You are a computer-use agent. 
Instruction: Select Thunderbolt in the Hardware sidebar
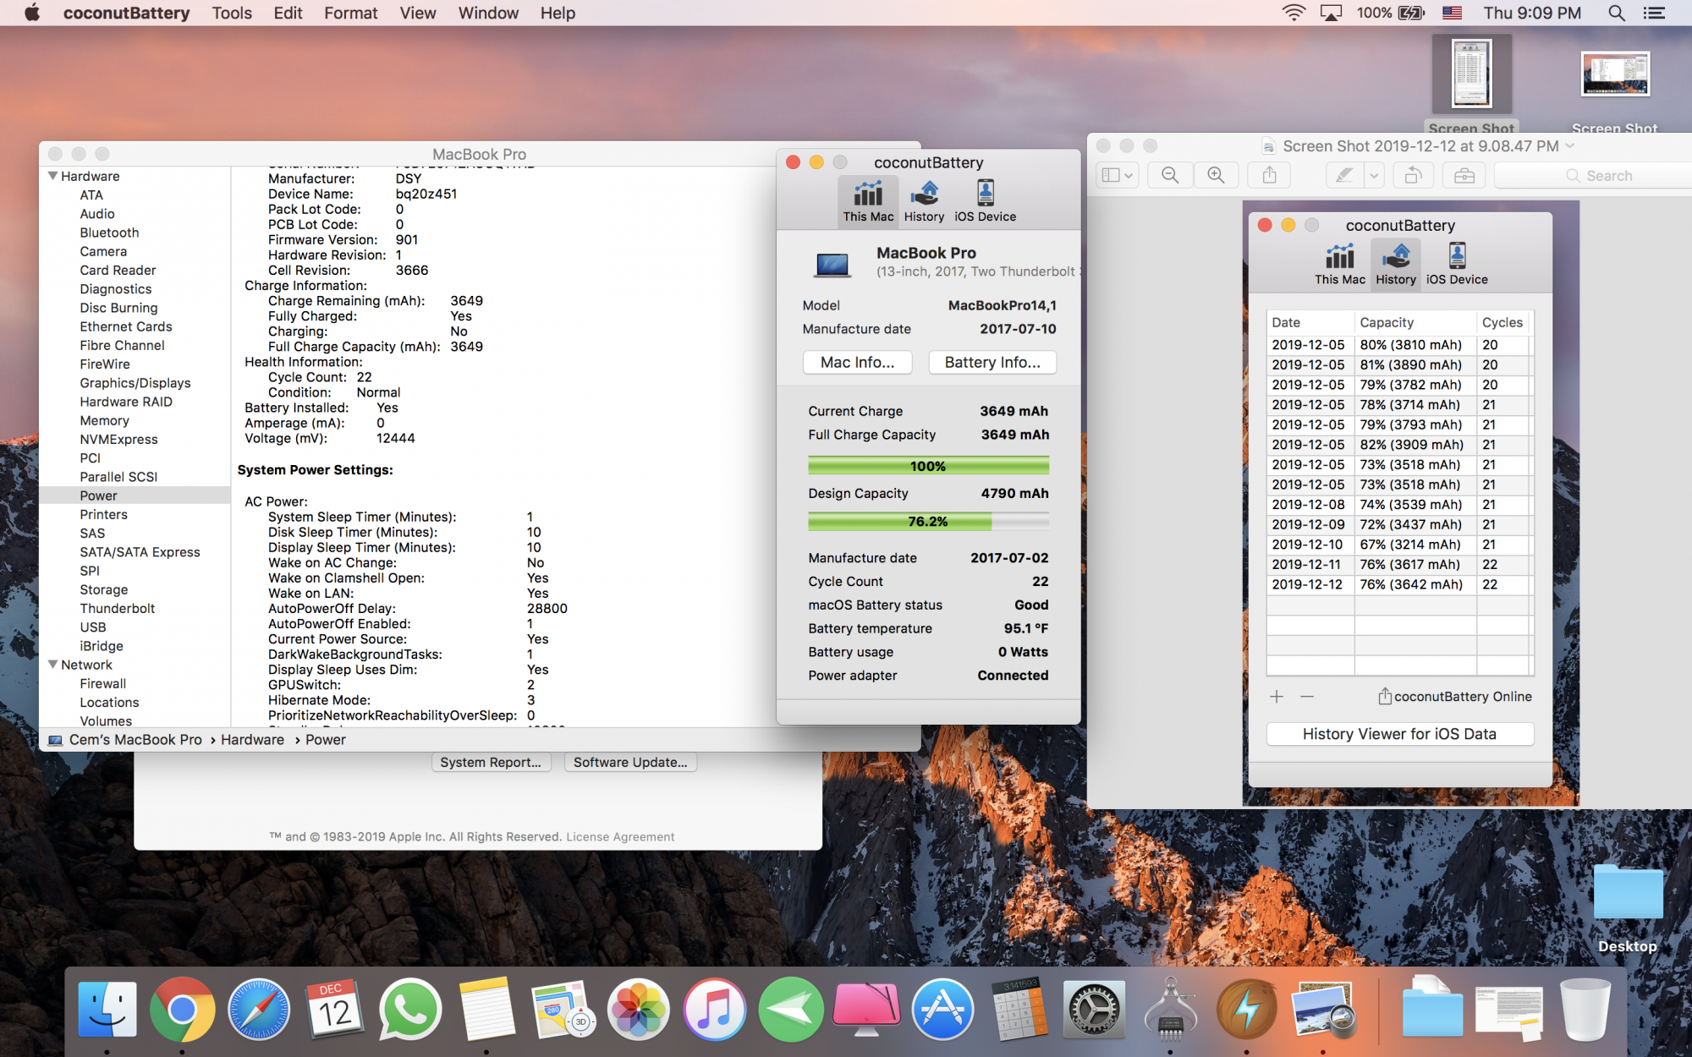point(117,608)
